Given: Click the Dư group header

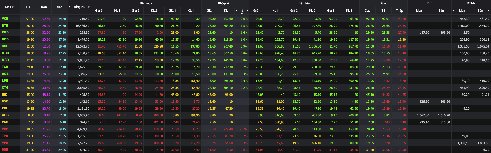Looking at the screenshot, I should (429, 3).
